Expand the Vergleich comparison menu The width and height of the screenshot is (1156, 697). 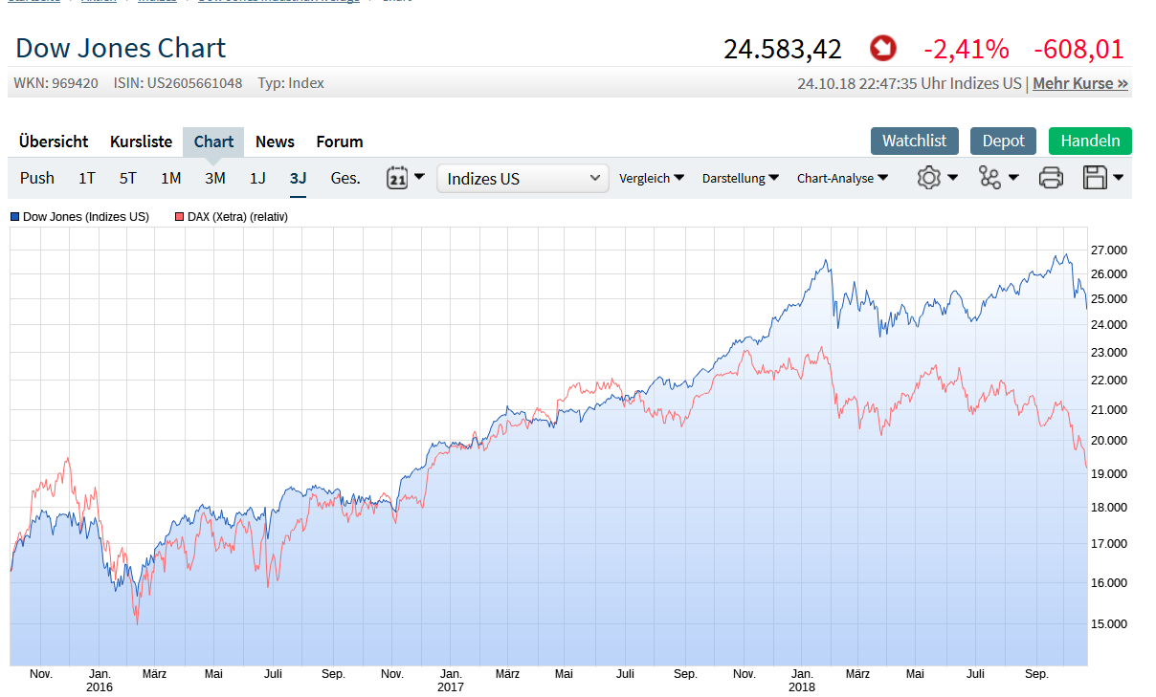[652, 178]
